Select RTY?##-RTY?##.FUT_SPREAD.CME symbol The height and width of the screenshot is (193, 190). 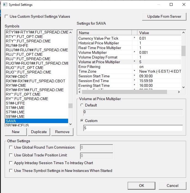pos(37,32)
